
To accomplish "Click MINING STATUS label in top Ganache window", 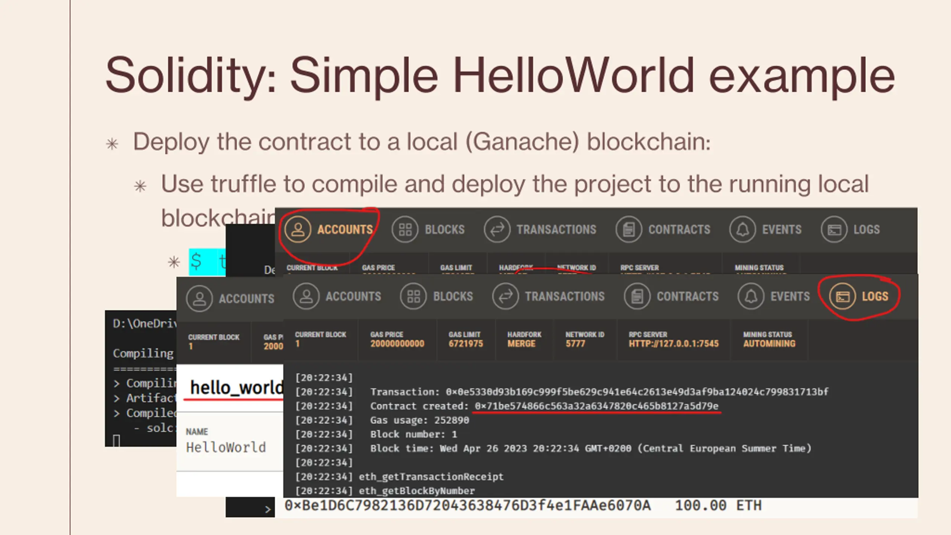I will pos(759,267).
